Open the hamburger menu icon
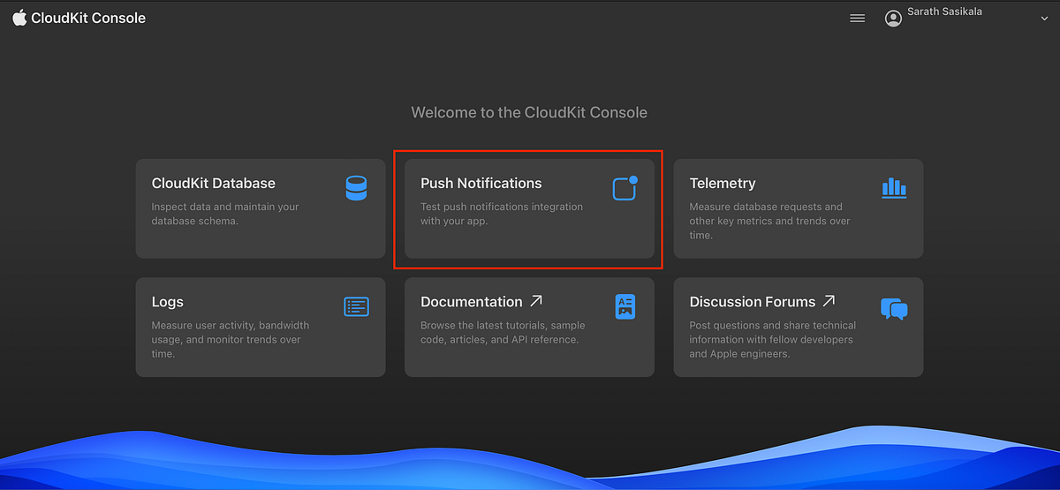 (857, 18)
